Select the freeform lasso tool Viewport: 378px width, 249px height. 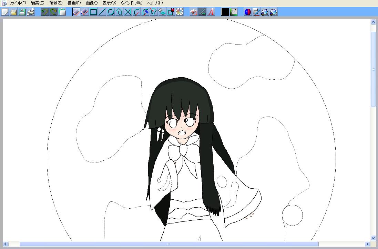pyautogui.click(x=154, y=12)
